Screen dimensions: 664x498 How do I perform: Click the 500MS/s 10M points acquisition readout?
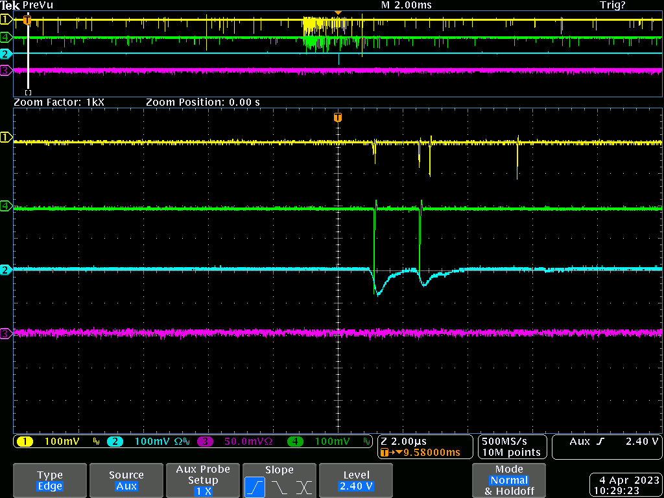click(510, 447)
